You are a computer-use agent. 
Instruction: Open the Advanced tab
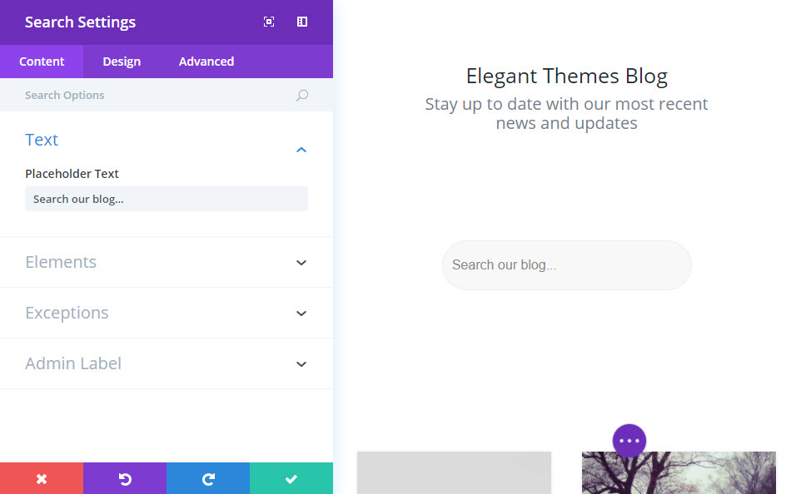coord(206,62)
